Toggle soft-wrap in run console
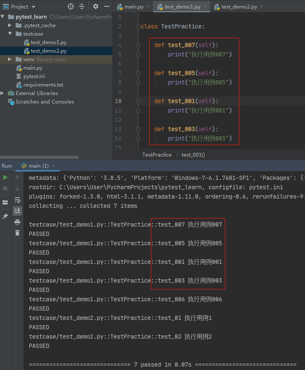305x370 pixels. tap(17, 200)
